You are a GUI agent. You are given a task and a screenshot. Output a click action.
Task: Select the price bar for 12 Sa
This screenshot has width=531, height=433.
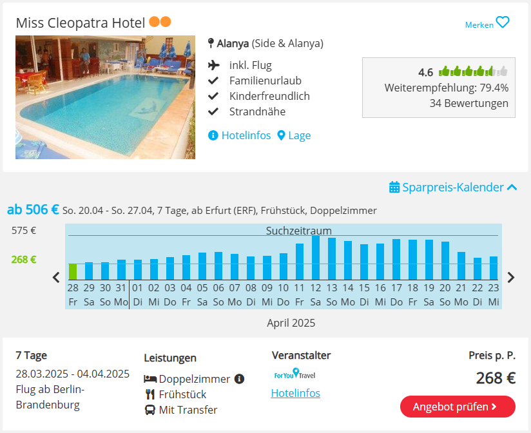click(x=316, y=258)
